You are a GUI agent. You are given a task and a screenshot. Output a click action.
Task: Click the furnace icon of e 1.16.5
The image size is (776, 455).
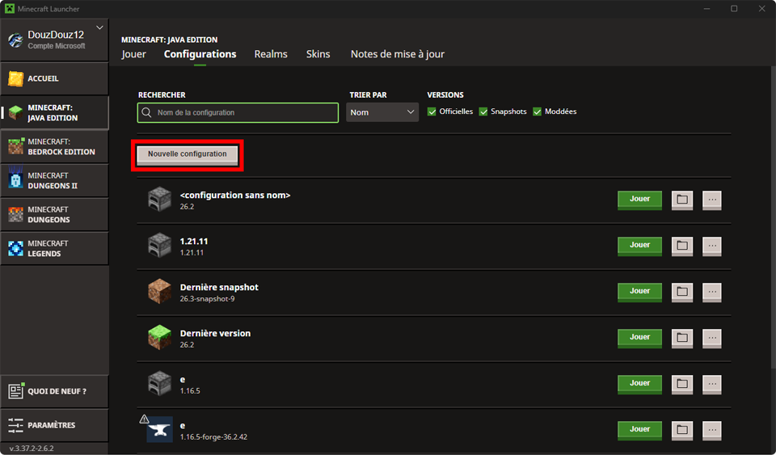(x=159, y=383)
